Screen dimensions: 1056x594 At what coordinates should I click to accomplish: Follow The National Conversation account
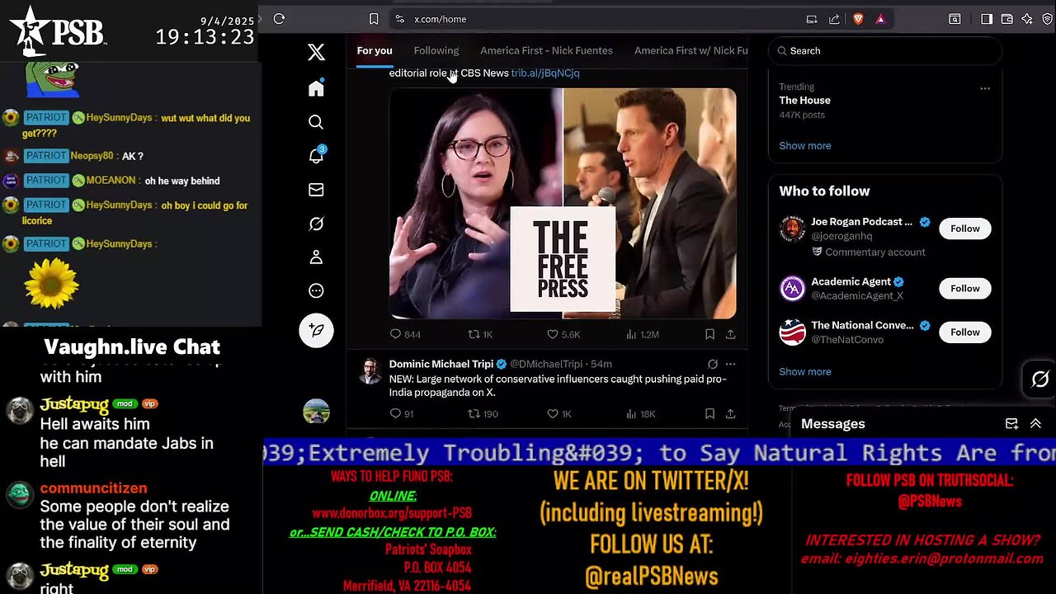964,332
